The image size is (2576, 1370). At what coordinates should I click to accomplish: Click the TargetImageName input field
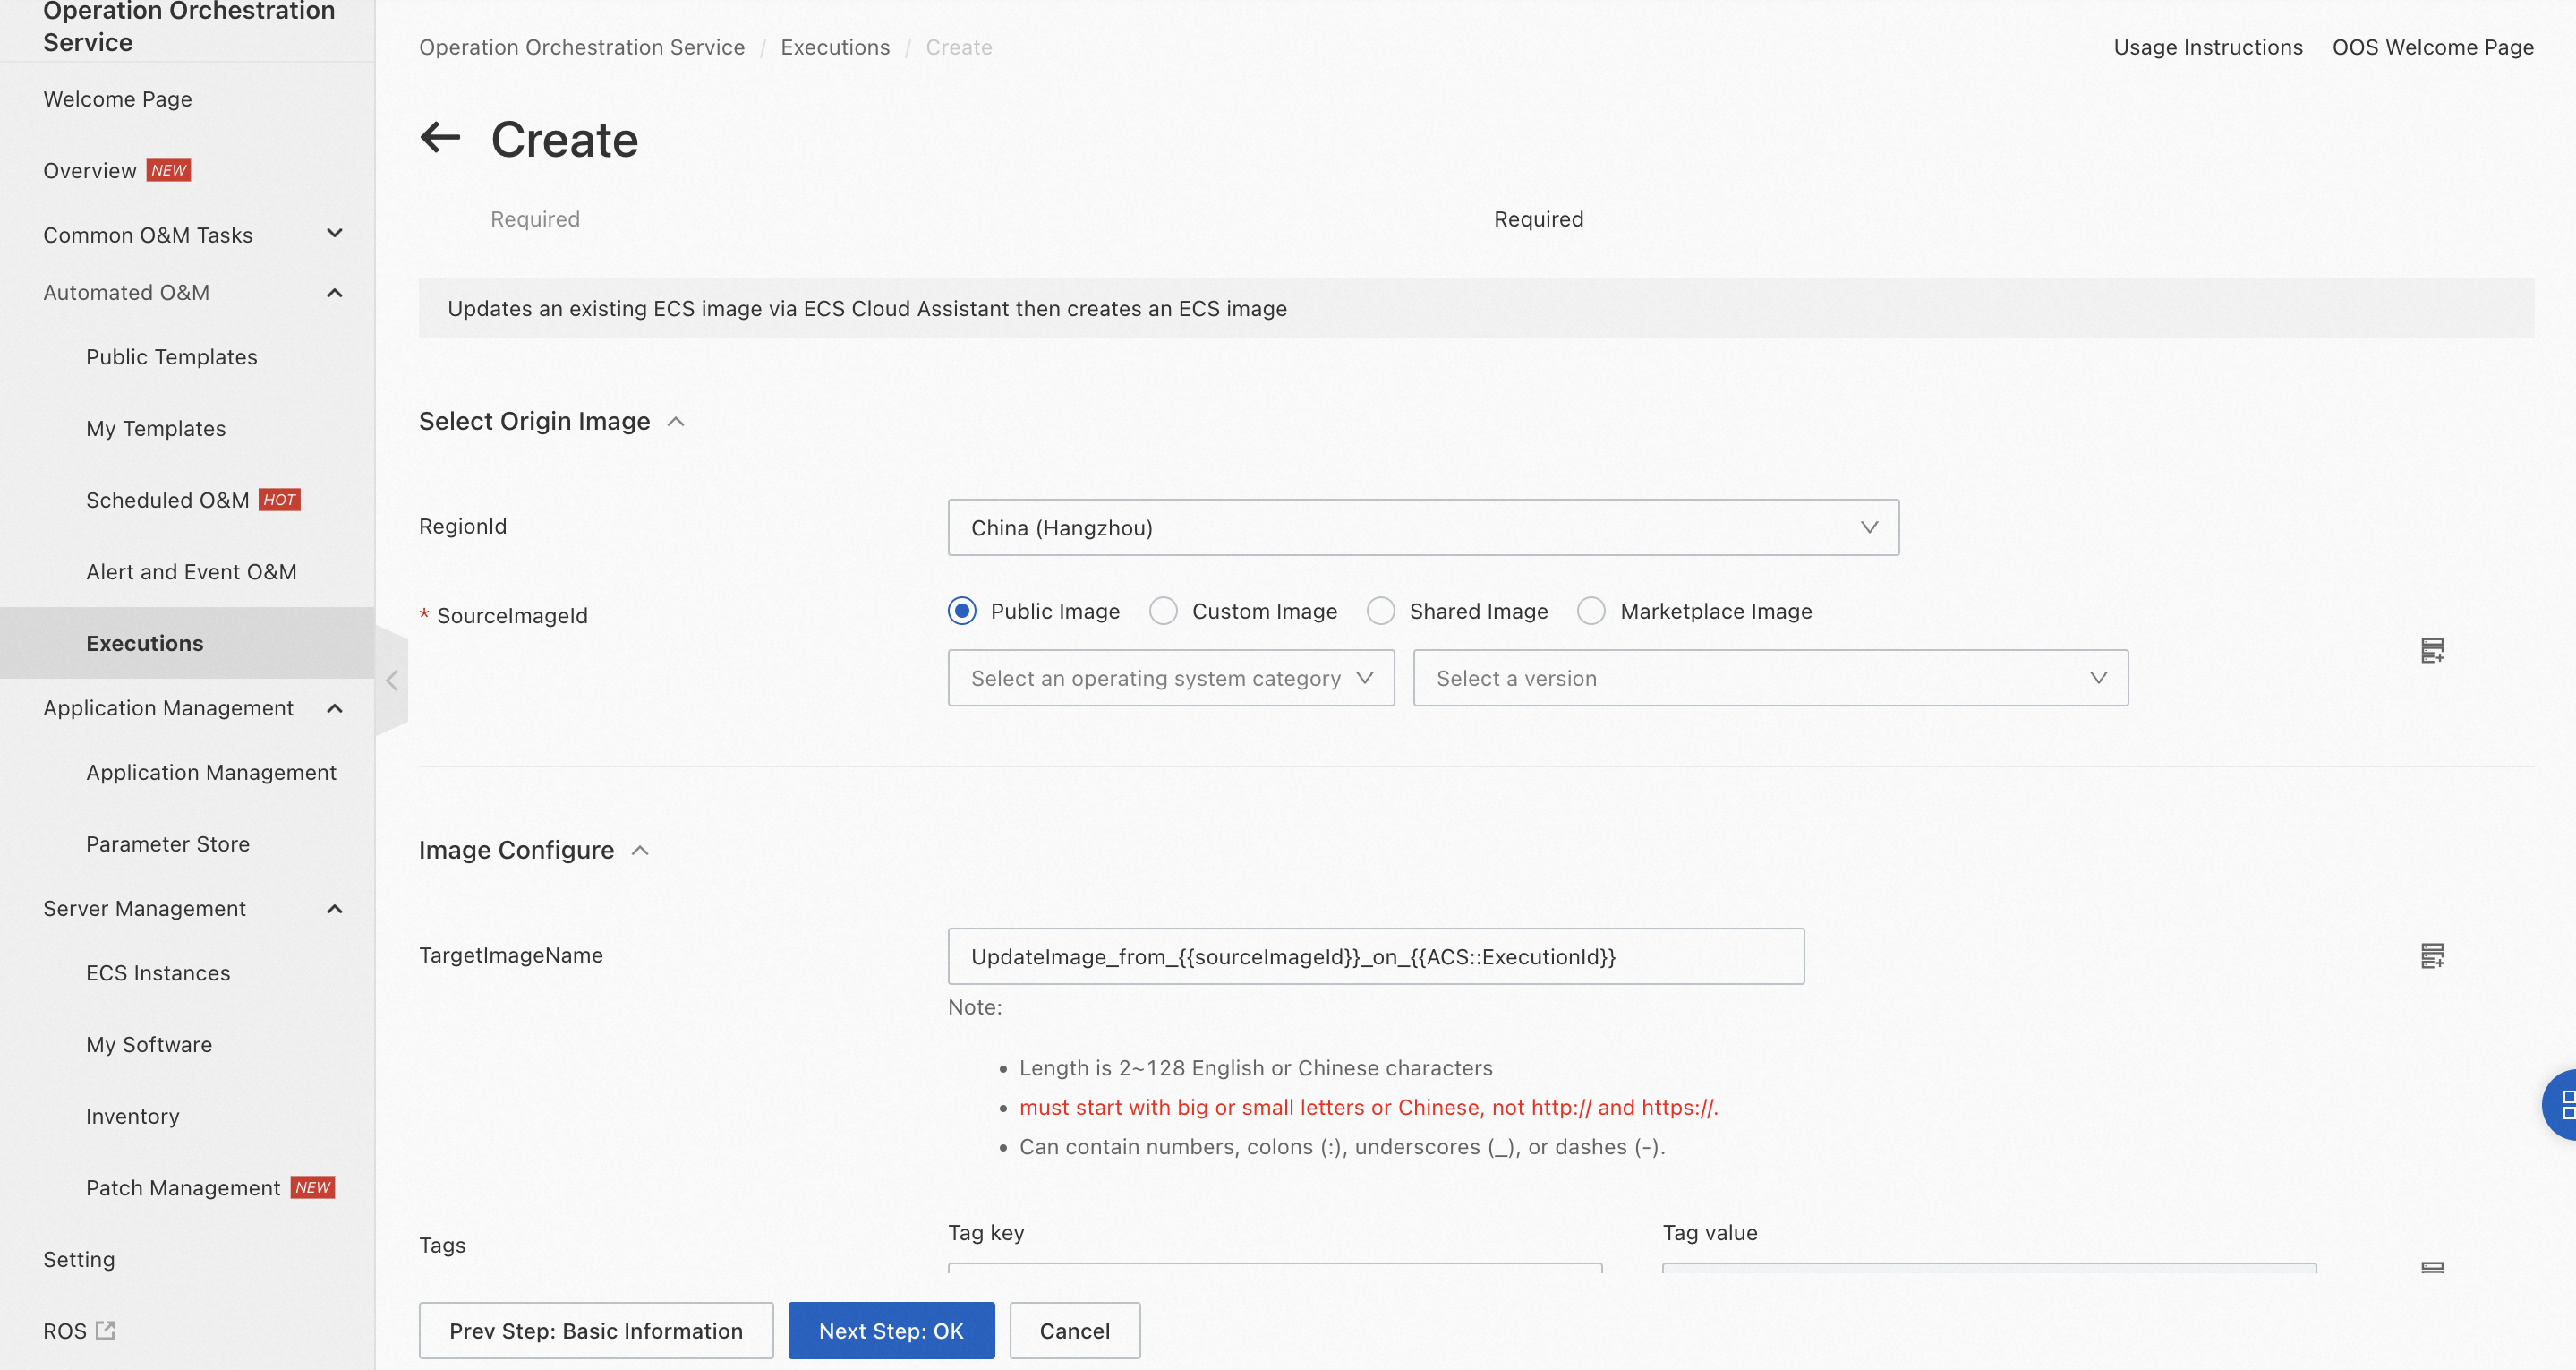tap(1375, 956)
